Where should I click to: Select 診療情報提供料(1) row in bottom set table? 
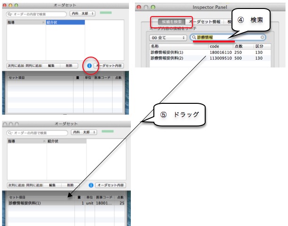click(x=38, y=203)
